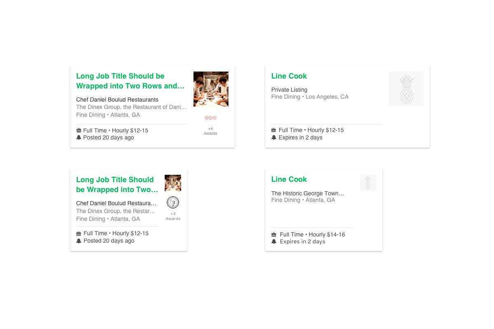Viewport: 494px width, 329px height.
Task: Click the Private Listing text
Action: click(x=289, y=90)
